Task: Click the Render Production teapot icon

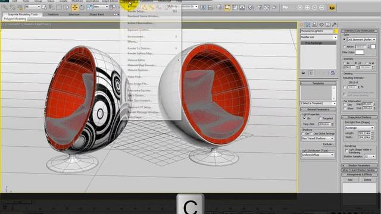Action: coord(274,8)
